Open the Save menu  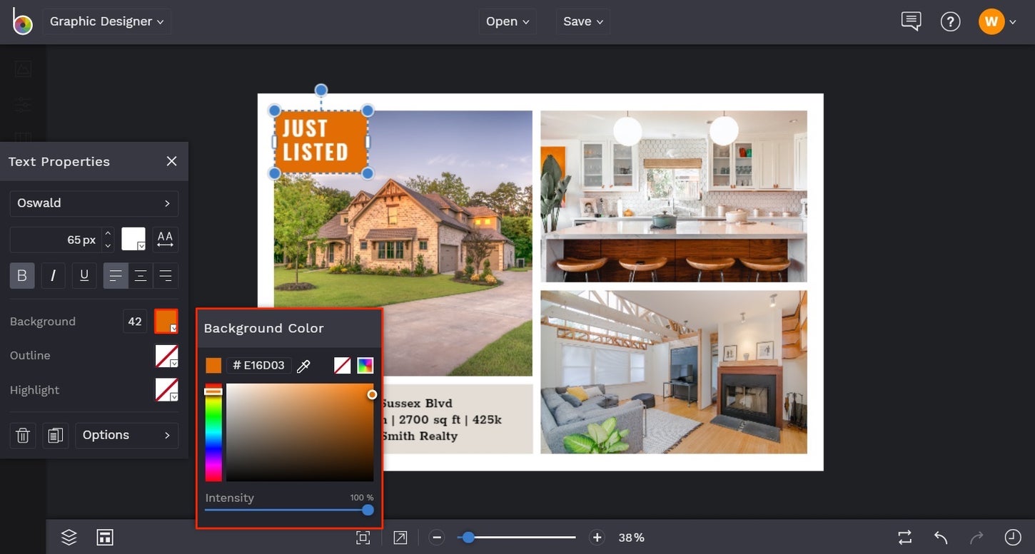coord(583,21)
